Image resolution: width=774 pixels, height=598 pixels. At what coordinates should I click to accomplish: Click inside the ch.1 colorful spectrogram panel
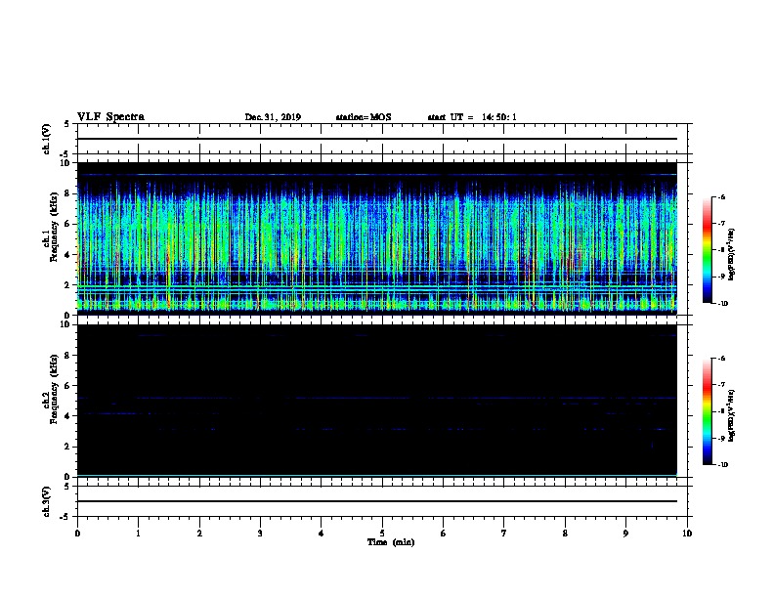point(376,238)
